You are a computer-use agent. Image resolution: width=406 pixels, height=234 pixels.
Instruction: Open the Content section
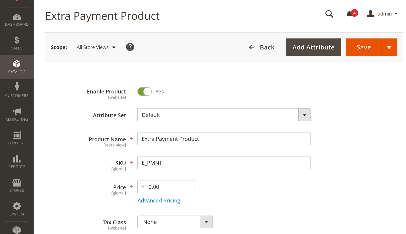tap(17, 135)
